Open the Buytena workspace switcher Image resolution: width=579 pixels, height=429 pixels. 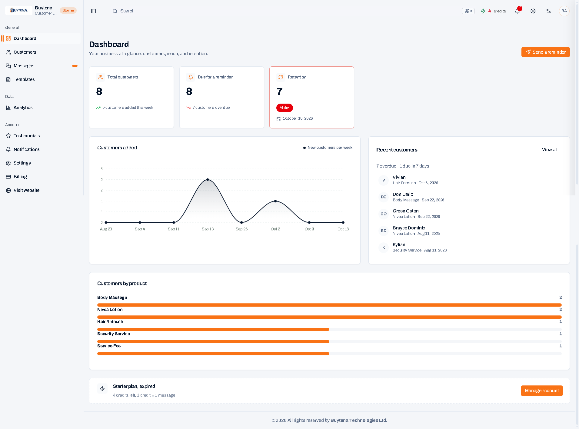pyautogui.click(x=41, y=10)
